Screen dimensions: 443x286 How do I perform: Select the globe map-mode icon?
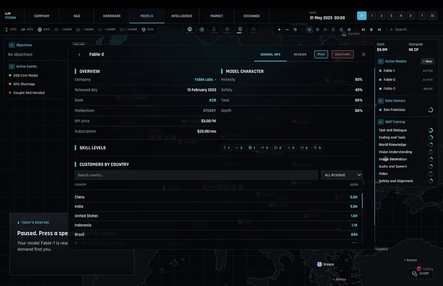(190, 29)
